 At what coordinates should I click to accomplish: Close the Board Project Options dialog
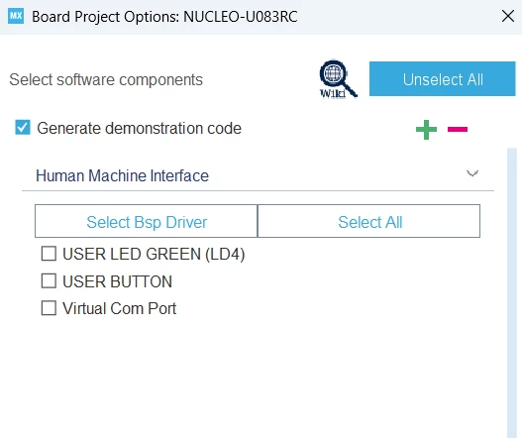pos(508,16)
